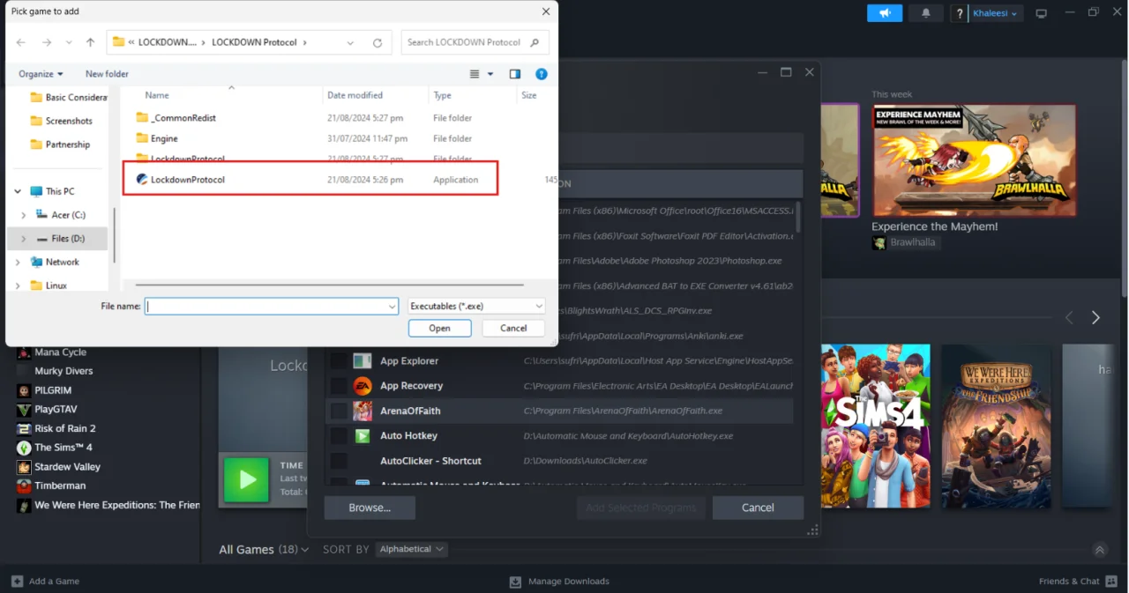Image resolution: width=1129 pixels, height=593 pixels.
Task: Click the Search LOCKDOWN Protocol box
Action: [475, 42]
